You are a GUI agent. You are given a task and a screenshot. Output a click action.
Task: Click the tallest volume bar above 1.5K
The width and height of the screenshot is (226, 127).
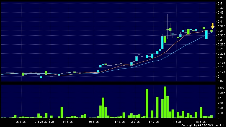tap(165, 102)
